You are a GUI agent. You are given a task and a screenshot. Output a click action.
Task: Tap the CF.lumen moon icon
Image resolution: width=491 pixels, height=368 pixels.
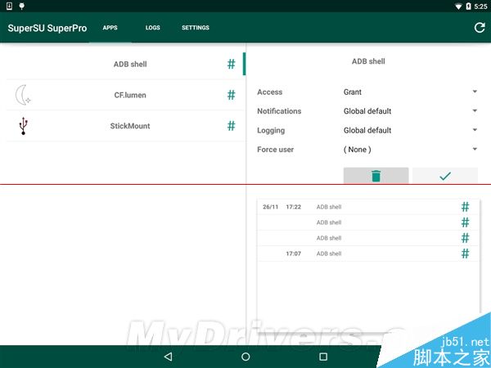23,95
